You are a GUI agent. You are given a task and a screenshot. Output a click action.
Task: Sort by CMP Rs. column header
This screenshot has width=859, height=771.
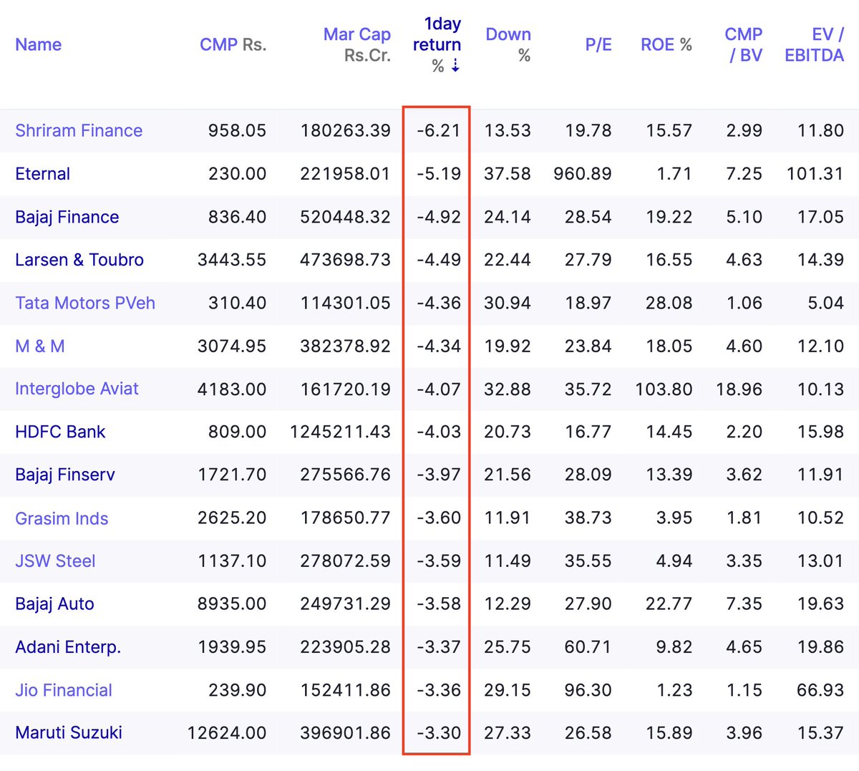pyautogui.click(x=233, y=44)
